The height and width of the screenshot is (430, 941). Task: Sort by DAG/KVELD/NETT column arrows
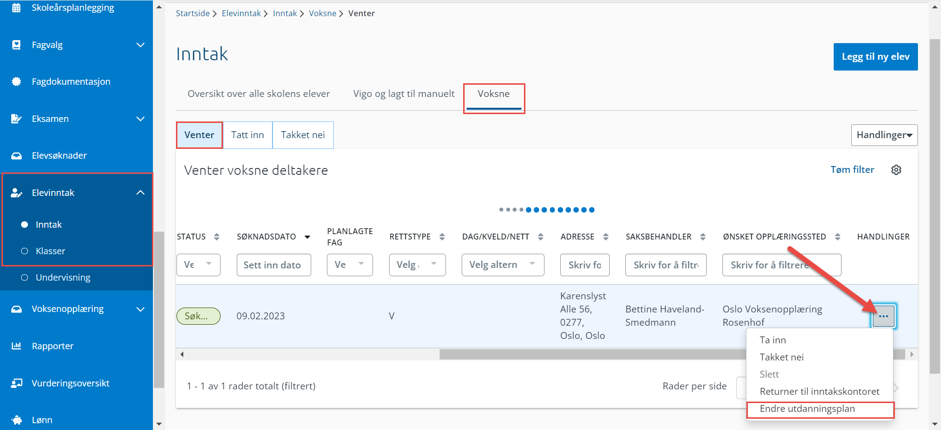click(541, 237)
